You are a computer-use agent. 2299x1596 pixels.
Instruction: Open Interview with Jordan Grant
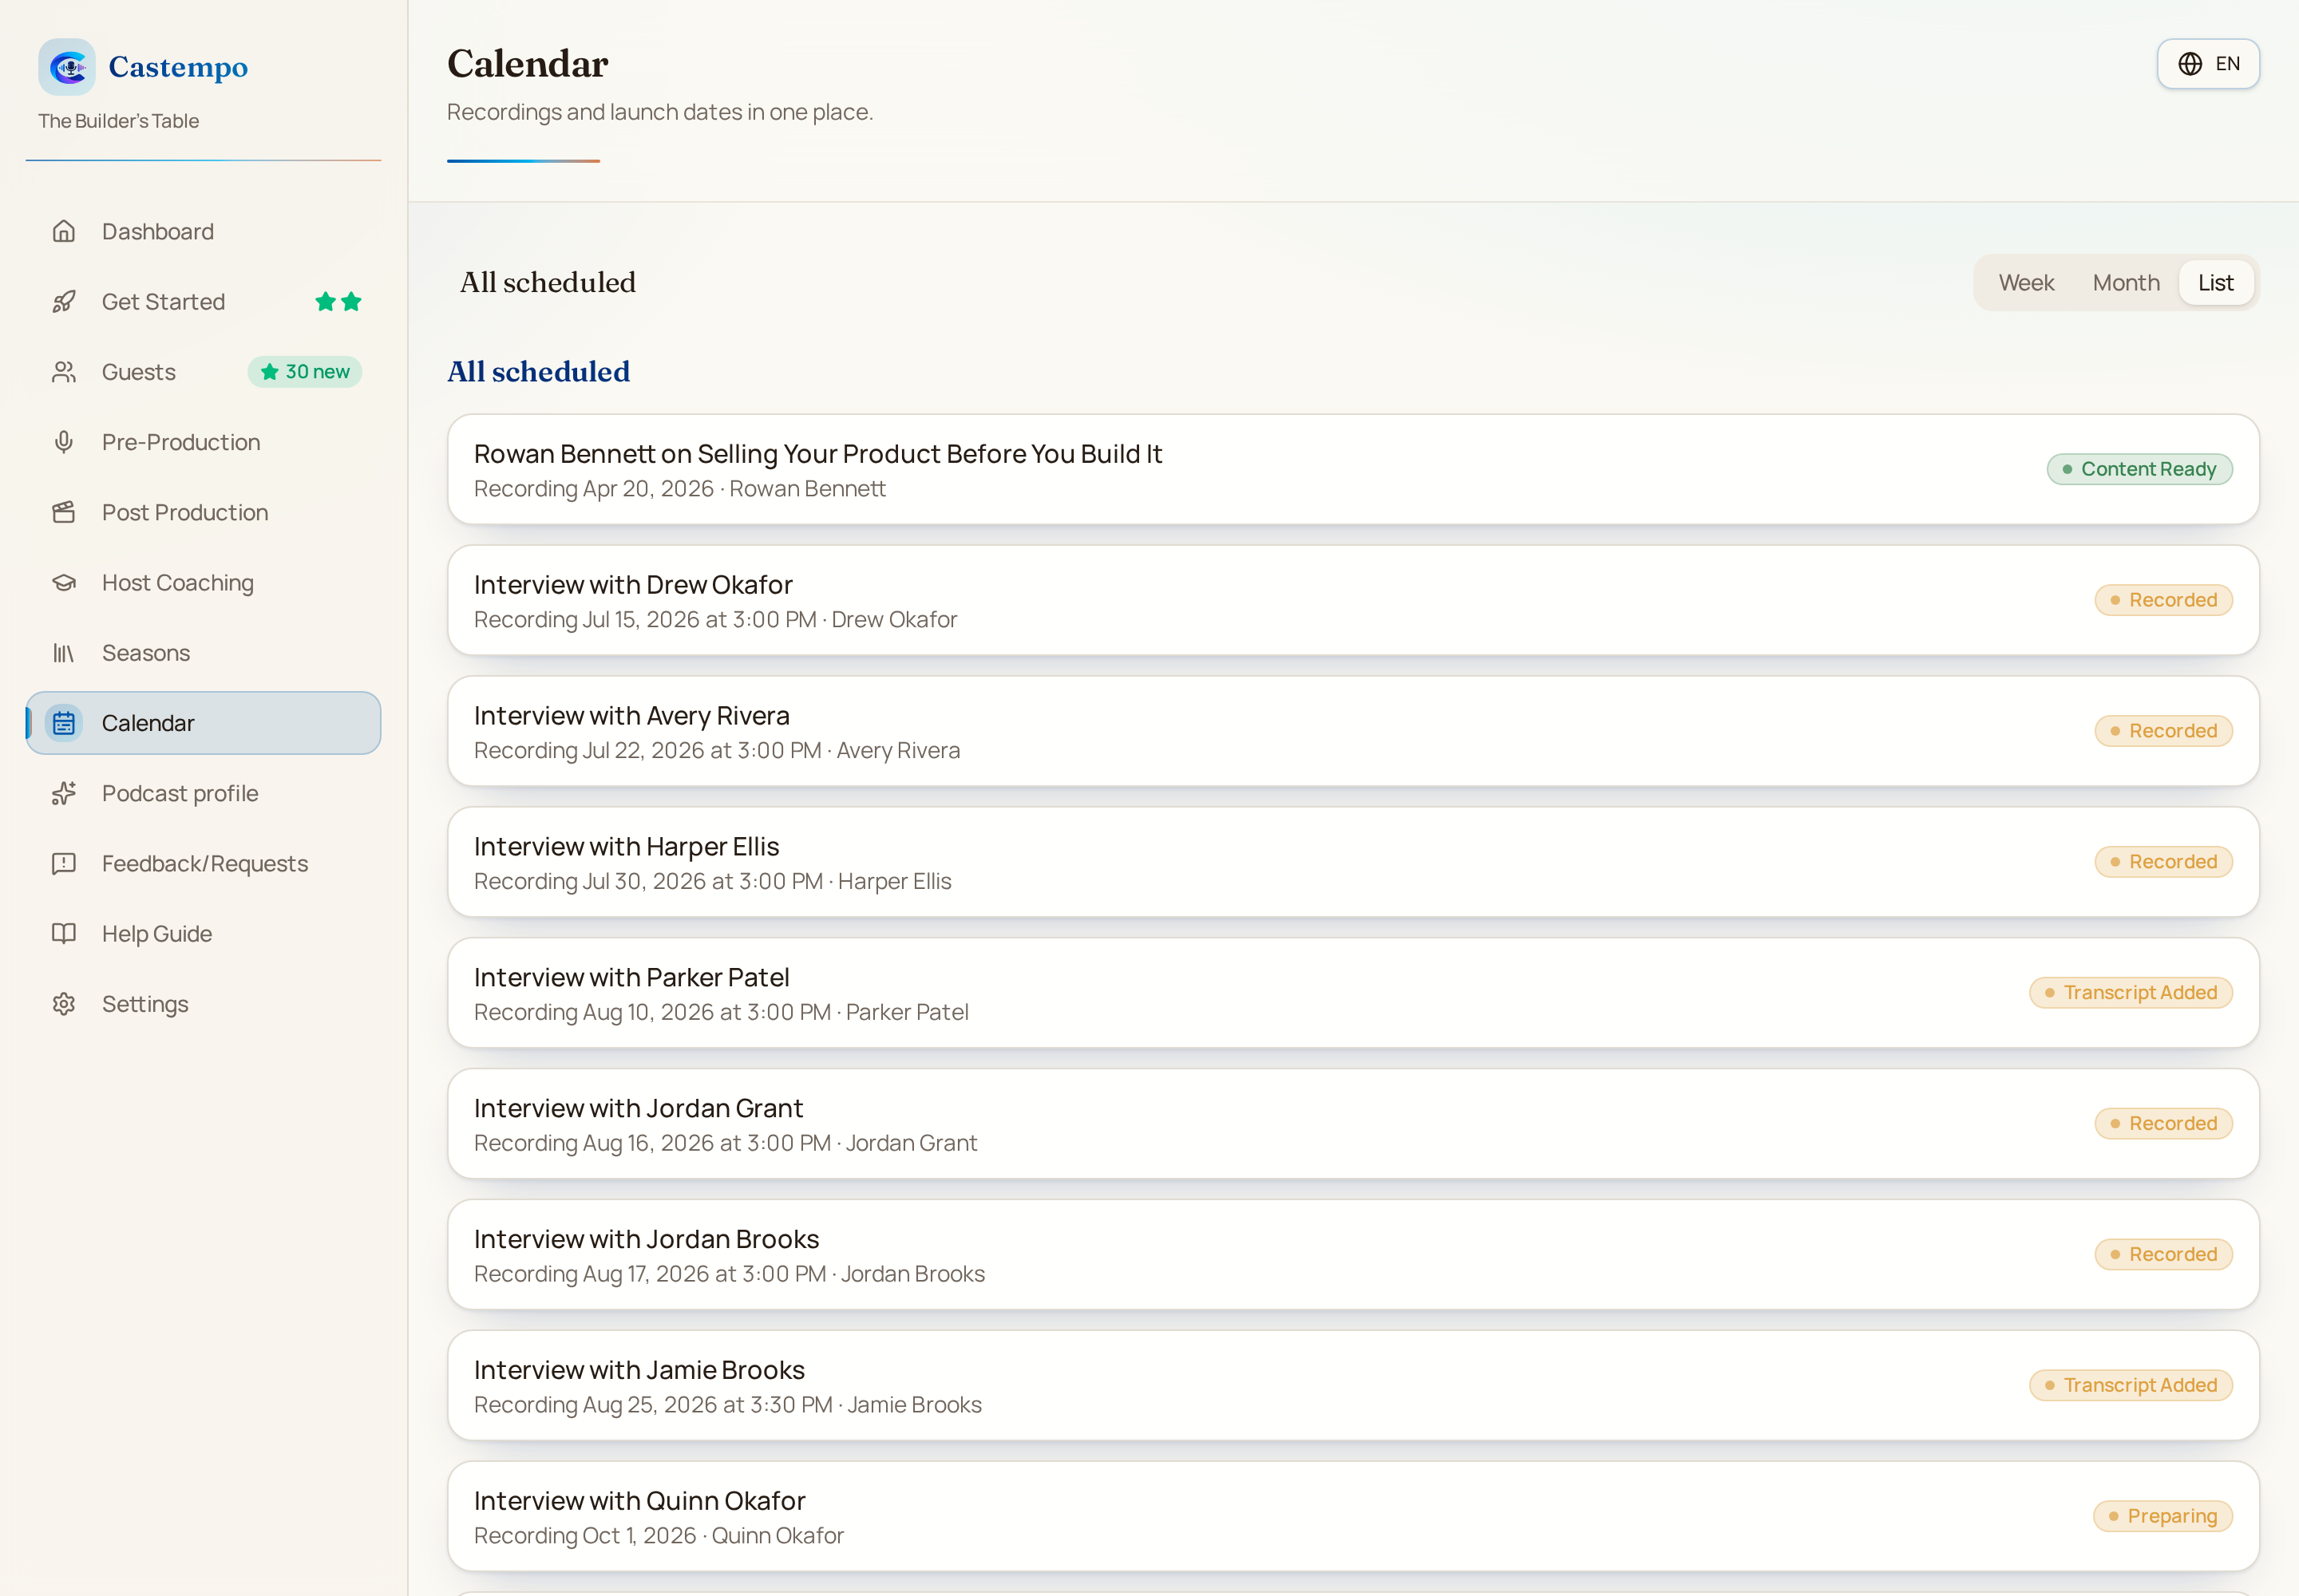[1352, 1124]
